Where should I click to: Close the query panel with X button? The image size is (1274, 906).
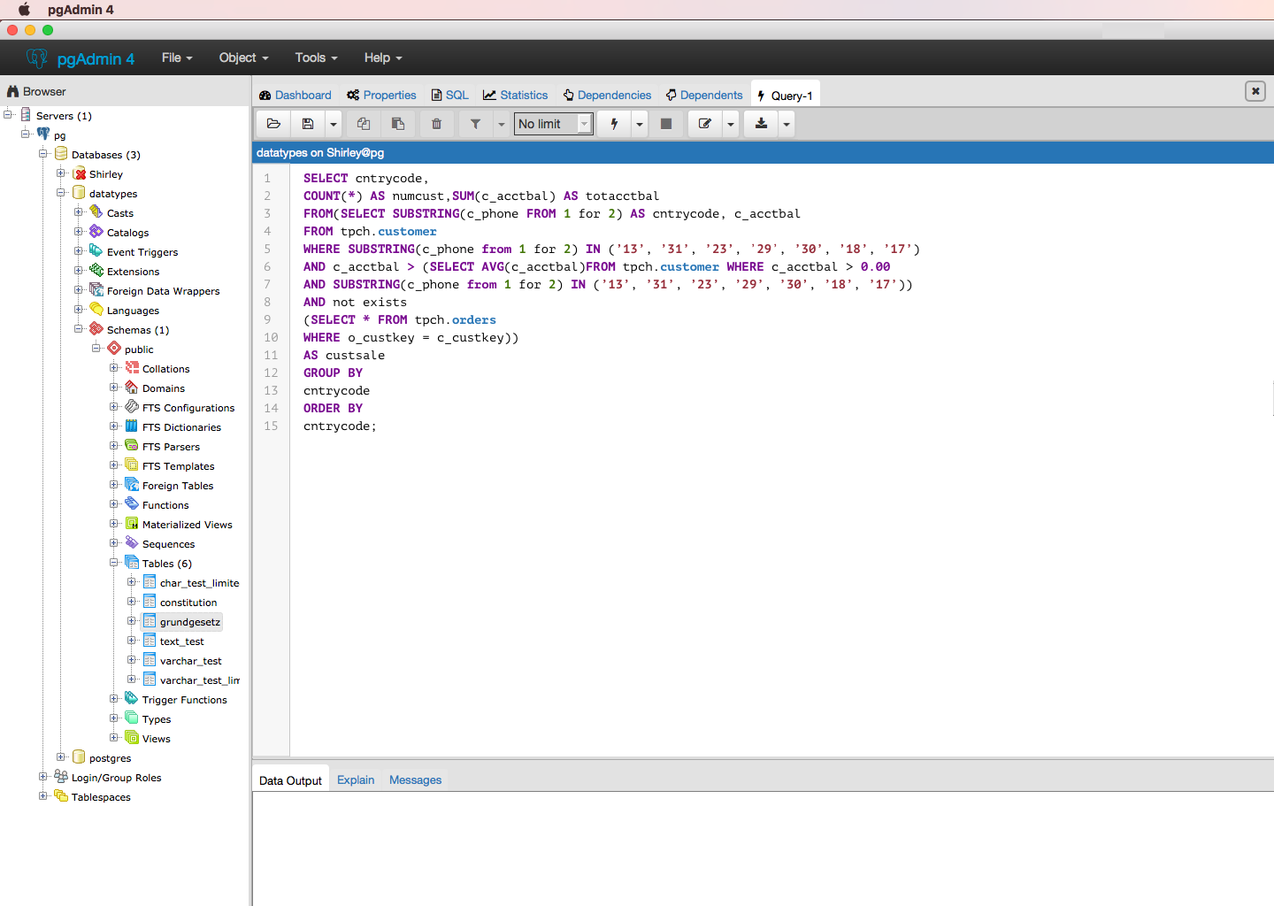coord(1255,91)
